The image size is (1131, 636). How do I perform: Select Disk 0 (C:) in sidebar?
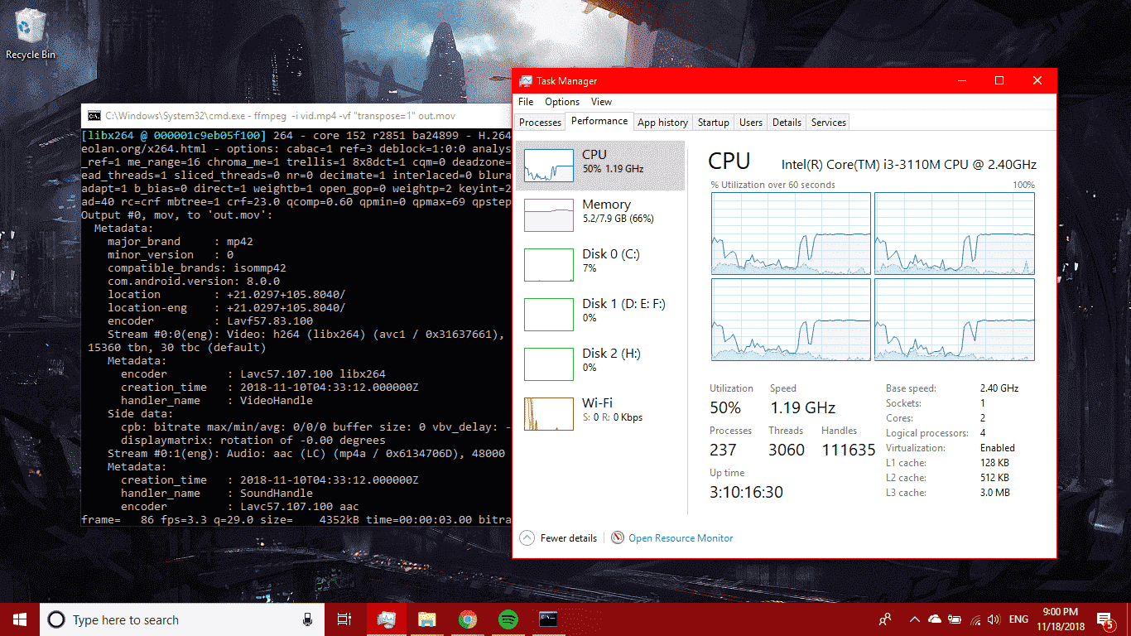600,265
